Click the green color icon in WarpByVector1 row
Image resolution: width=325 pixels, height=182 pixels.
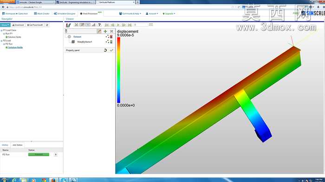pos(111,42)
